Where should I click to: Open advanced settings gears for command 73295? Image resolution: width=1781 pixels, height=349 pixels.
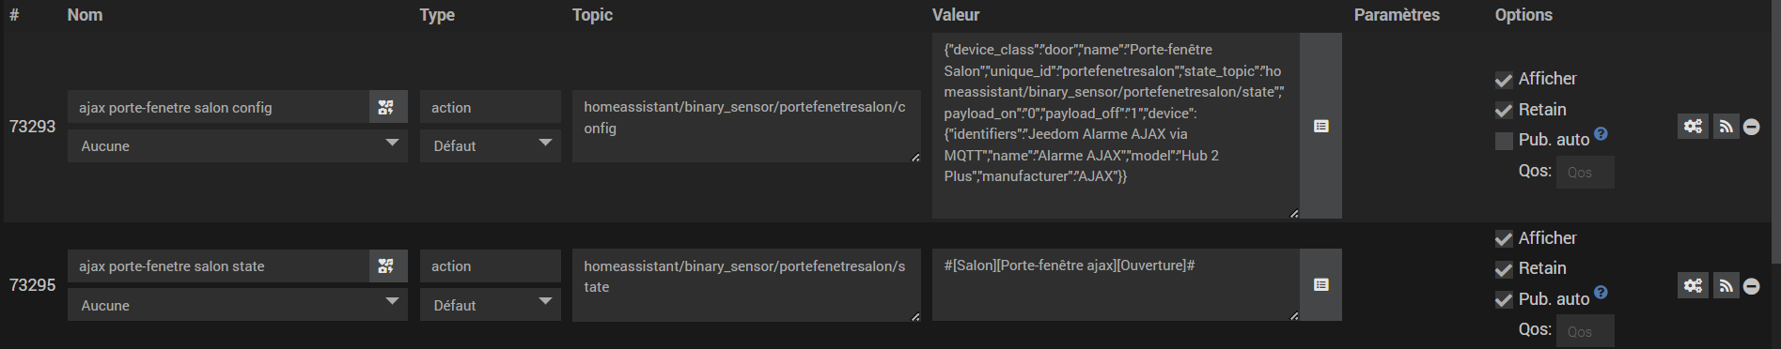coord(1693,285)
